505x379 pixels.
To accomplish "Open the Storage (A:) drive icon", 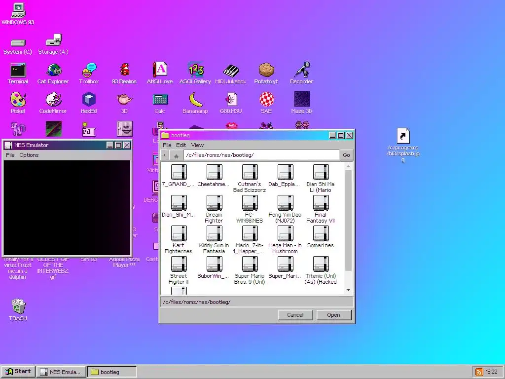I will [x=53, y=44].
